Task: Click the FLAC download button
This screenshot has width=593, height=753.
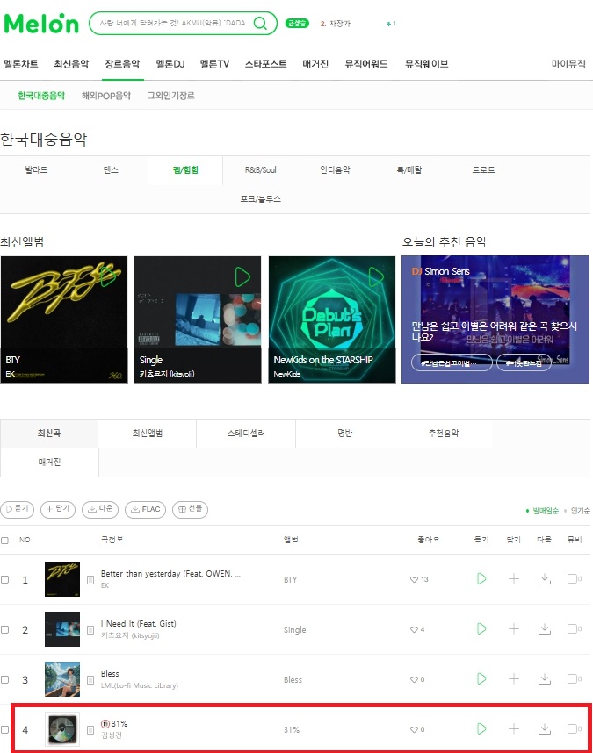Action: [x=145, y=509]
